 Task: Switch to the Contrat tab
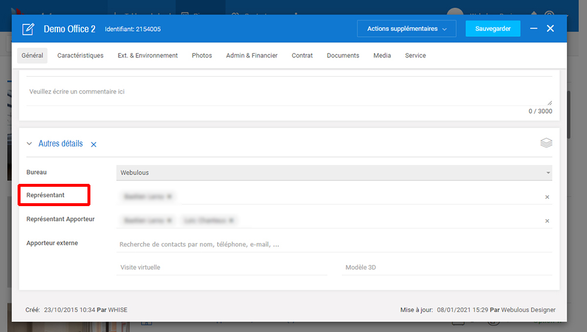(302, 55)
